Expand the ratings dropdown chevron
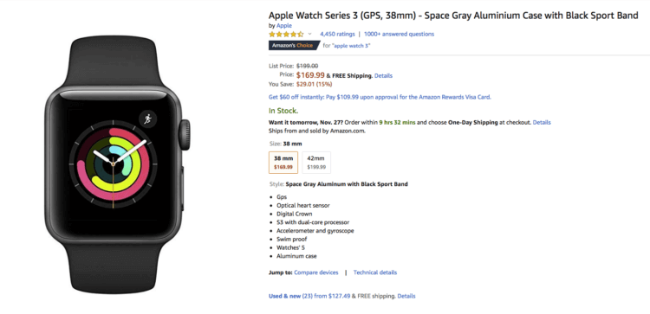 click(x=309, y=34)
